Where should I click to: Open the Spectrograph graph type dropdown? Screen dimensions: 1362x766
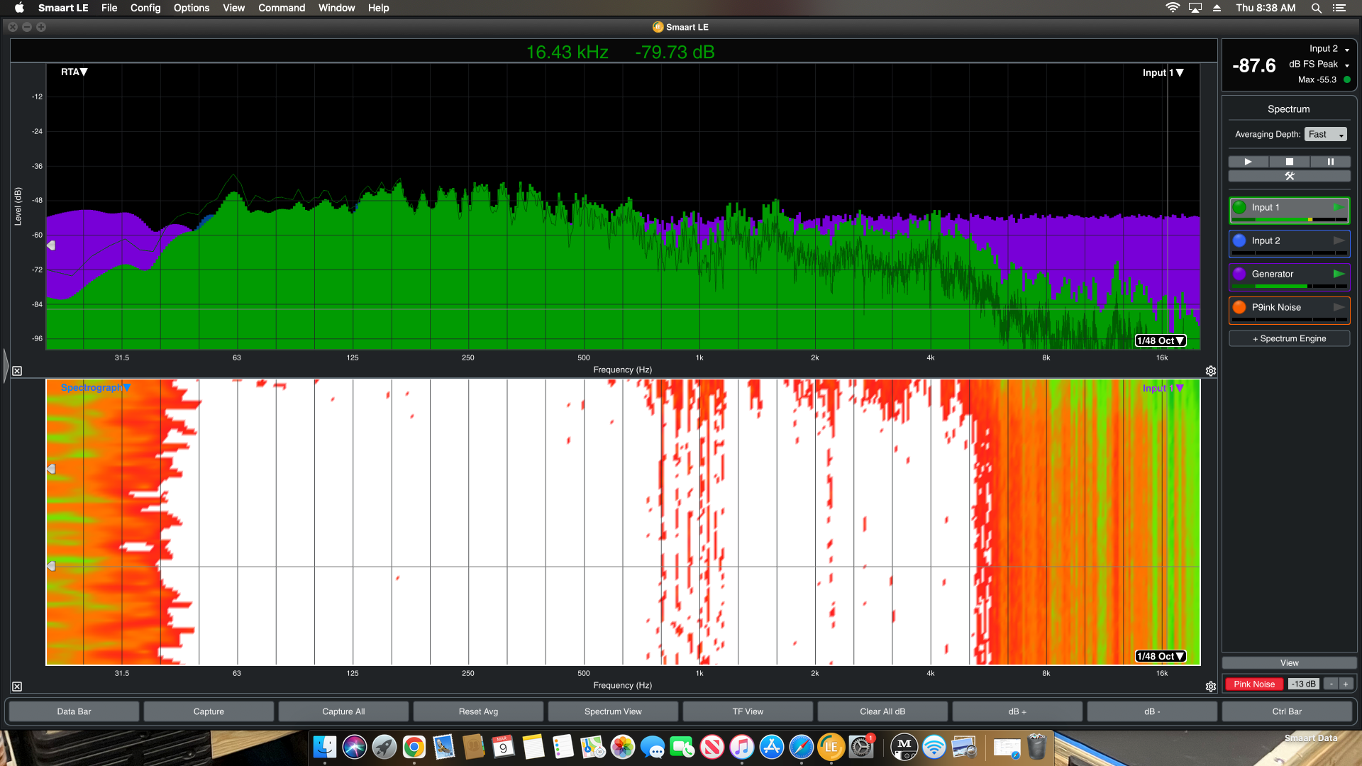tap(96, 387)
